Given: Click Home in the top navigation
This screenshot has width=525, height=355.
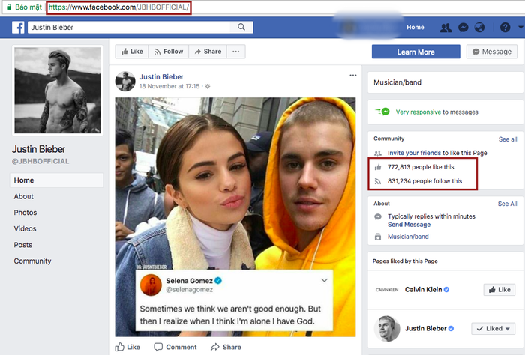Looking at the screenshot, I should 415,28.
